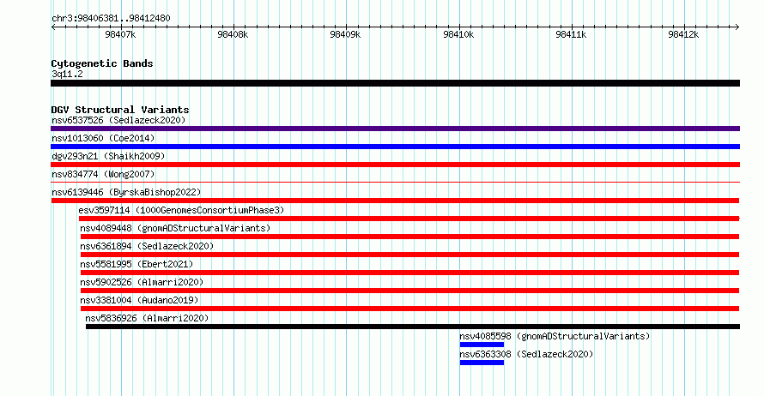
Task: Open variant nsv6139446 (ByrskaBishop2022) label
Action: pyautogui.click(x=126, y=192)
